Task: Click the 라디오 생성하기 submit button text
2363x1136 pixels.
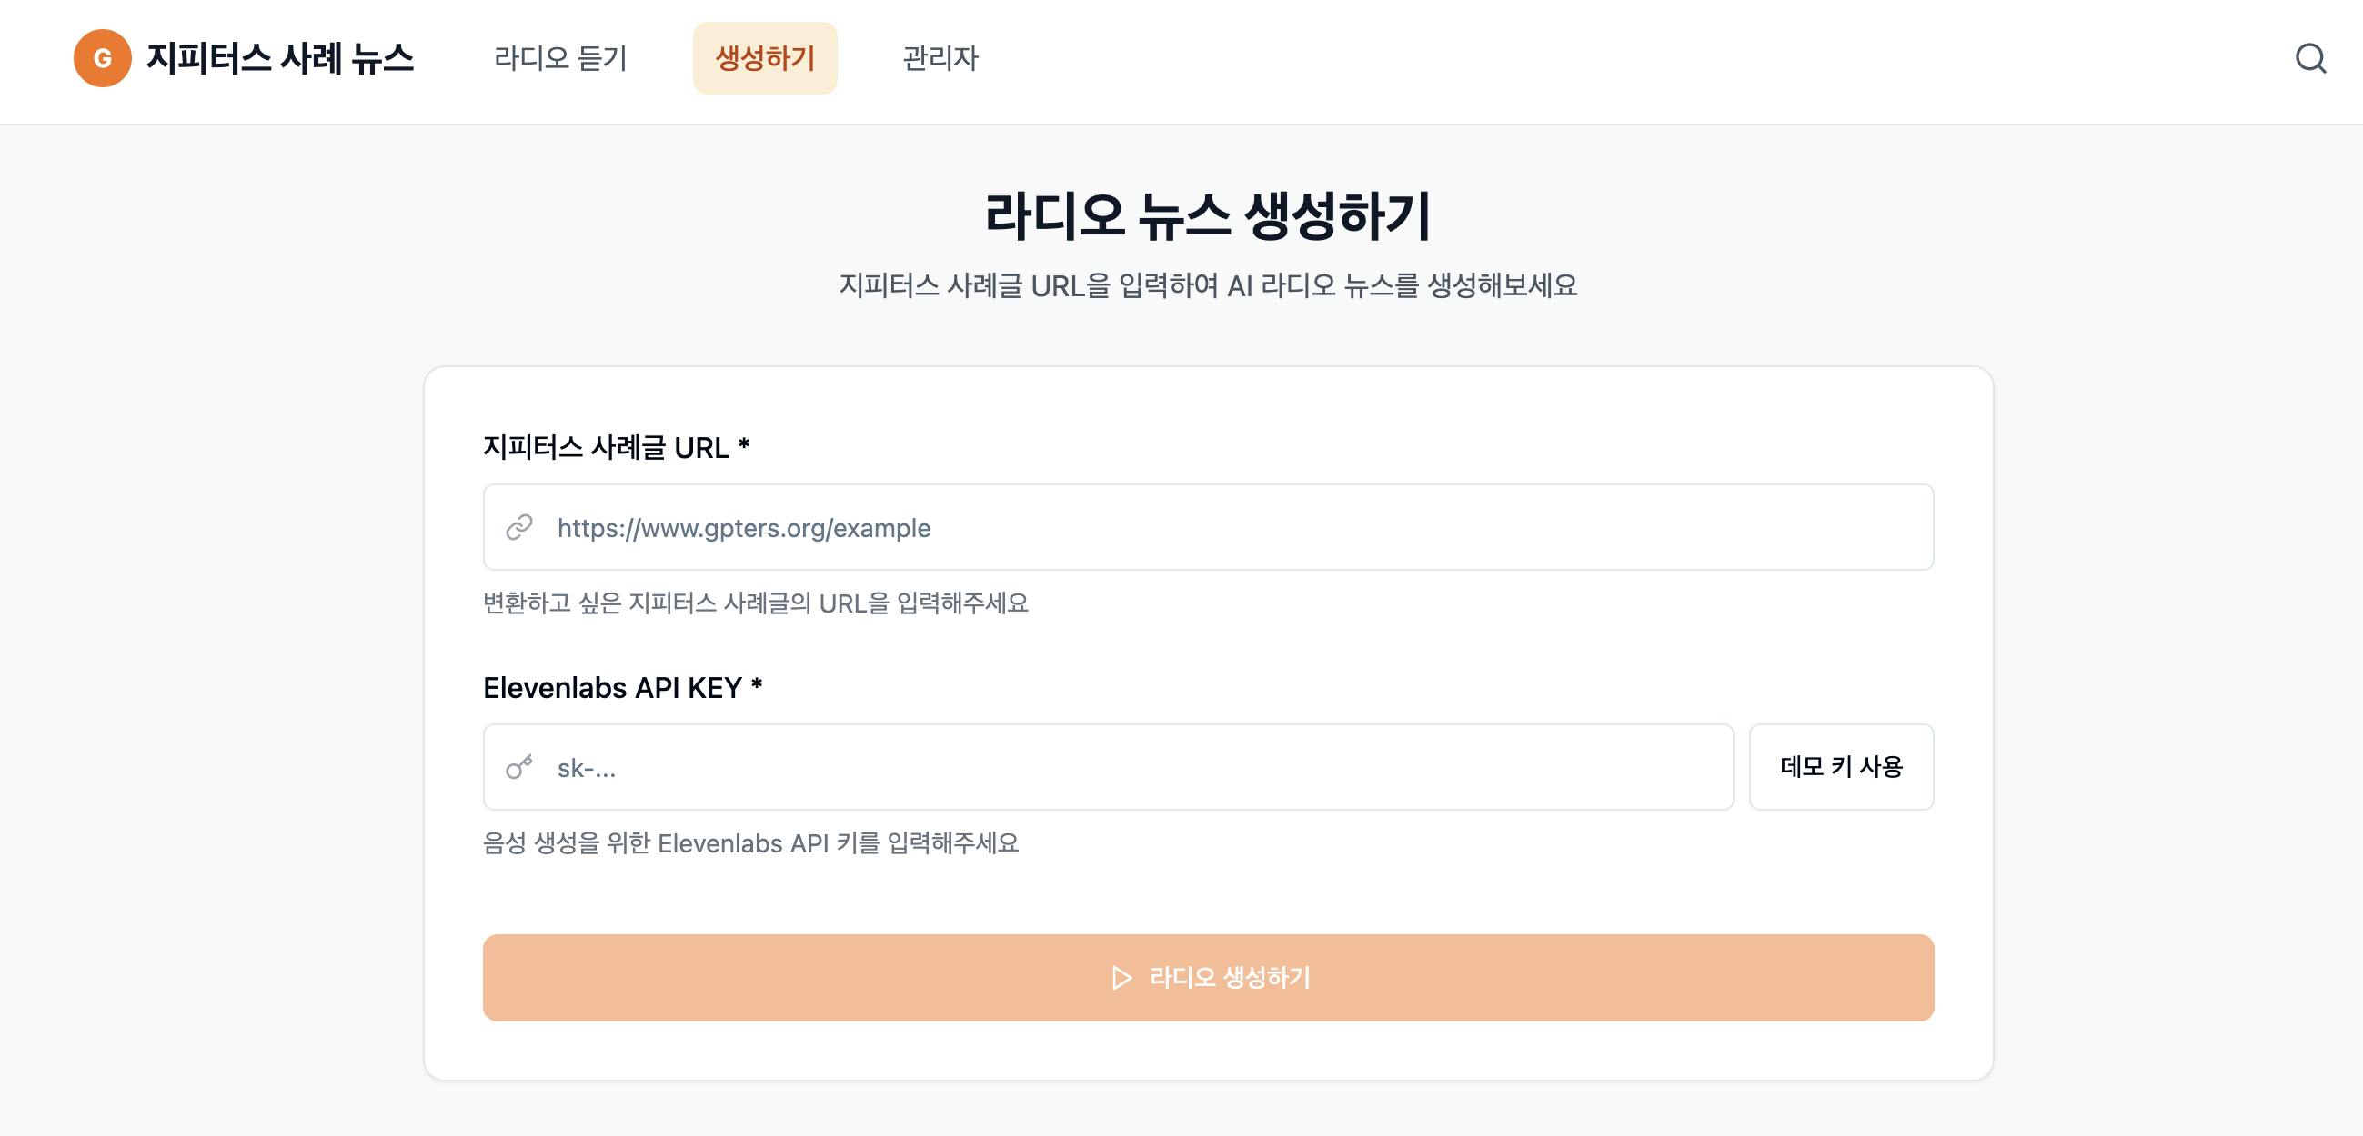Action: (x=1229, y=977)
